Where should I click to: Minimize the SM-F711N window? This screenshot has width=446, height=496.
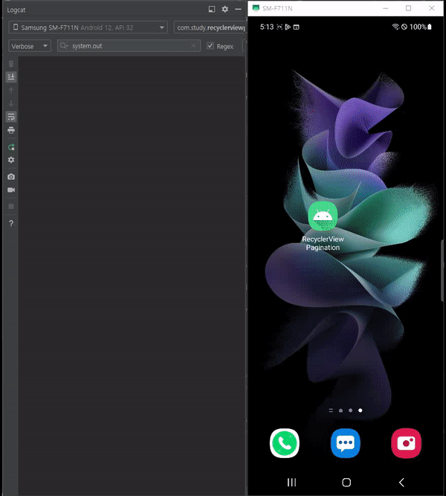[385, 8]
